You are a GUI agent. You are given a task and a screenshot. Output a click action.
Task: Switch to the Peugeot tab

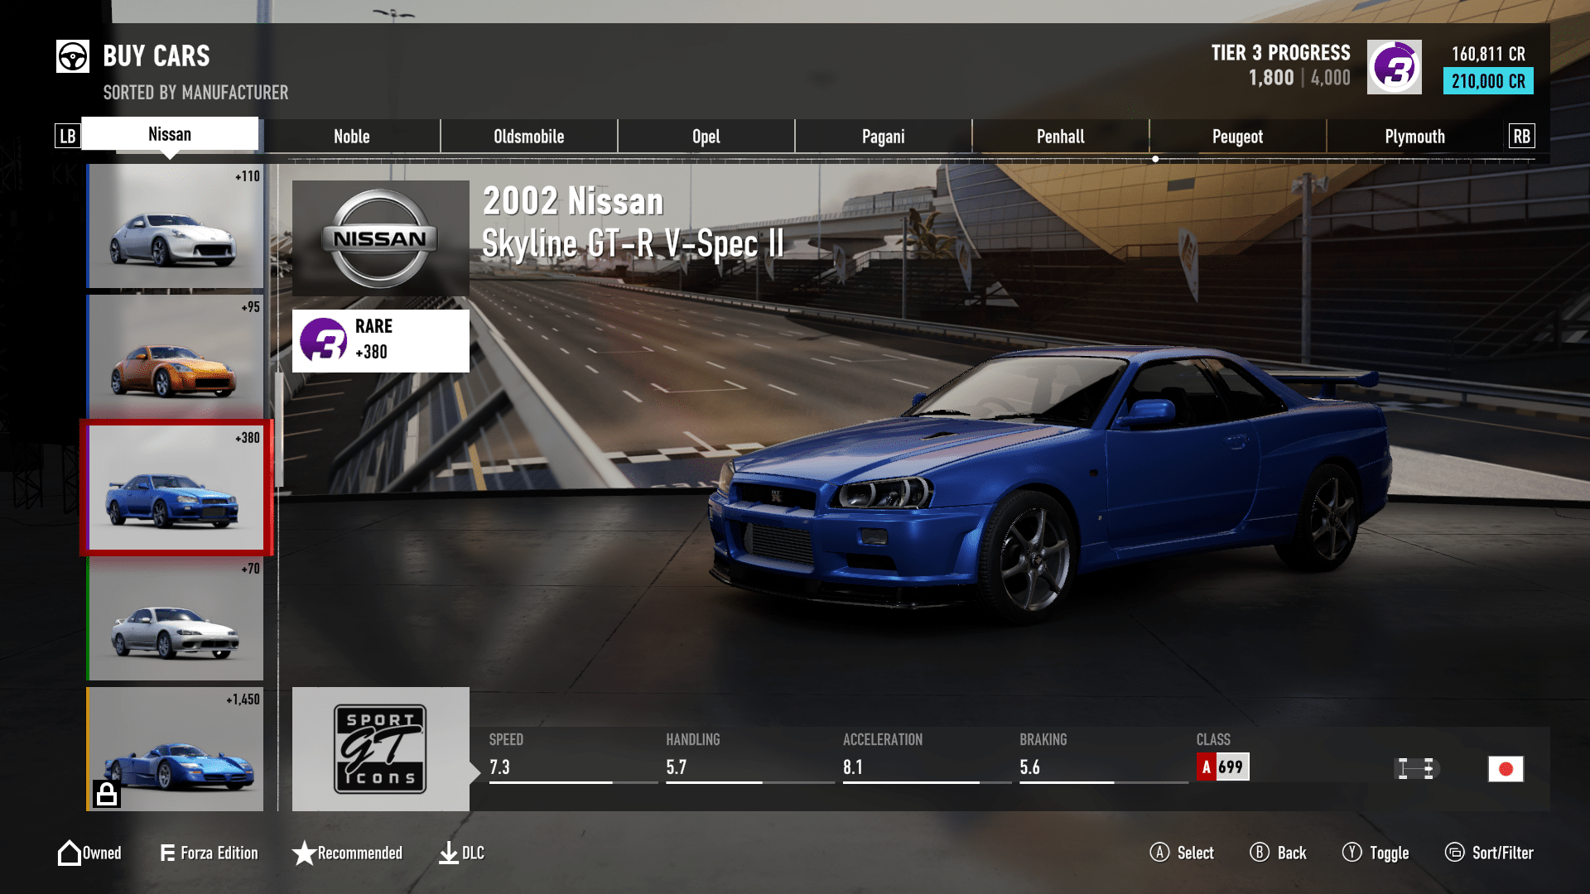pyautogui.click(x=1238, y=137)
